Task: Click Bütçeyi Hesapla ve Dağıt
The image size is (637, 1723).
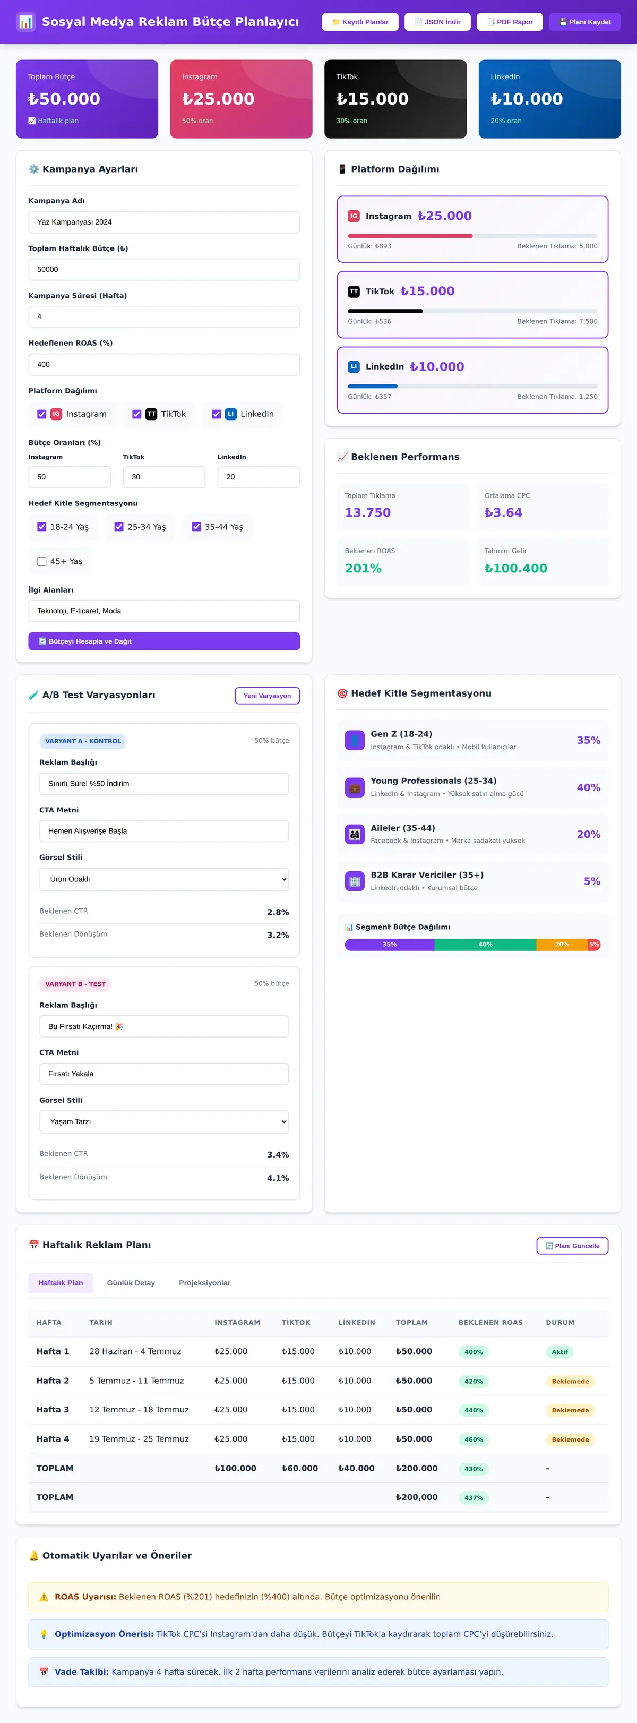Action: click(163, 641)
